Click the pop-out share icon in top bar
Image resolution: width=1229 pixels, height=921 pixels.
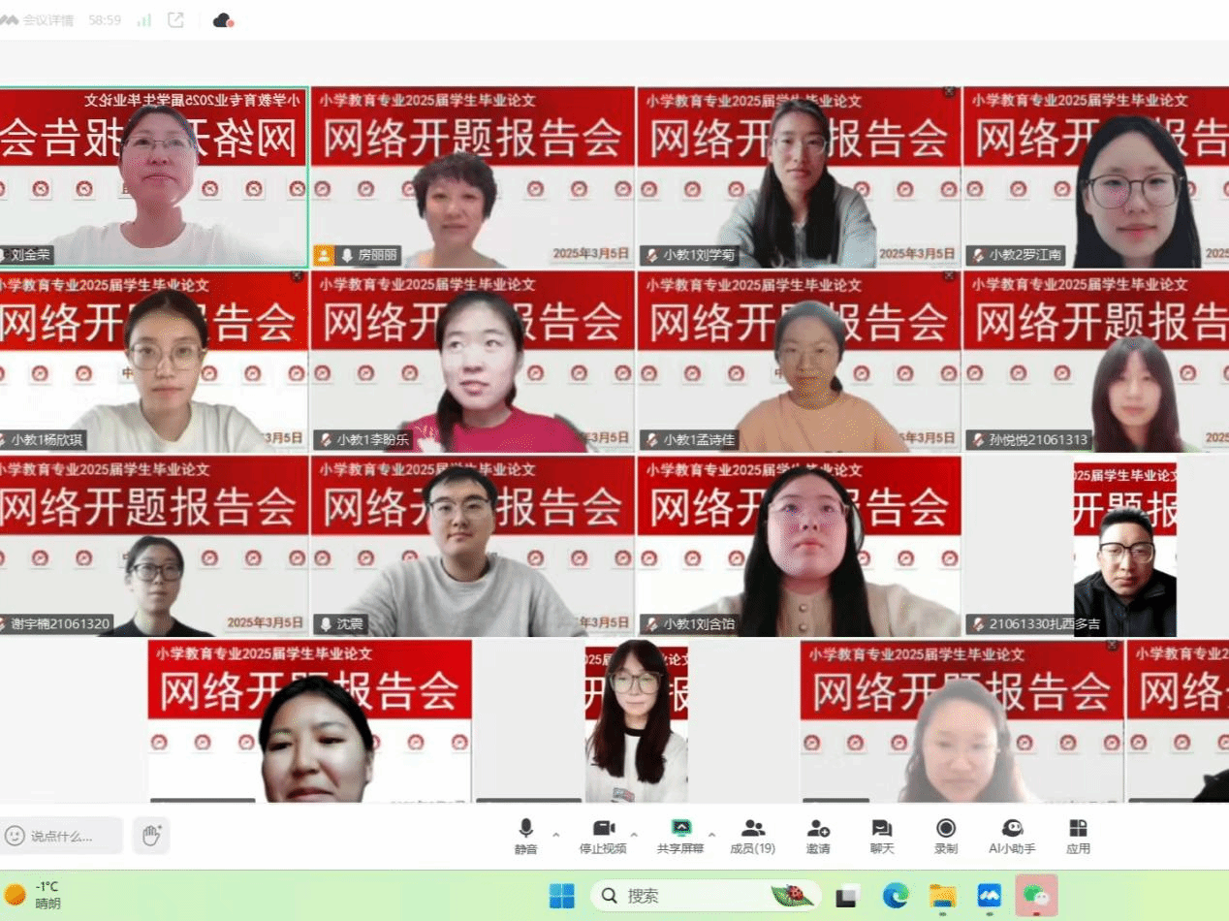coord(175,19)
